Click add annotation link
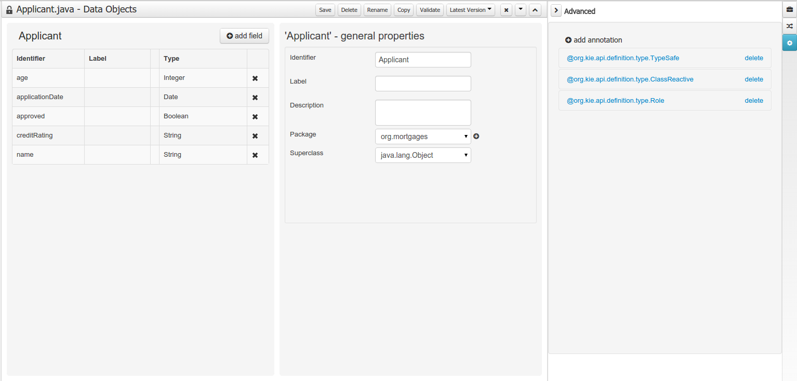This screenshot has width=797, height=381. (593, 40)
